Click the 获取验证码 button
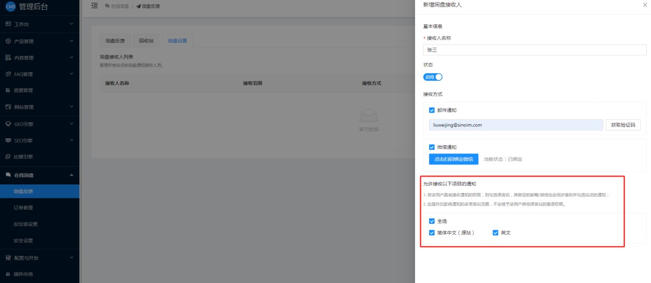Viewport: 651px width, 283px height. click(x=622, y=125)
